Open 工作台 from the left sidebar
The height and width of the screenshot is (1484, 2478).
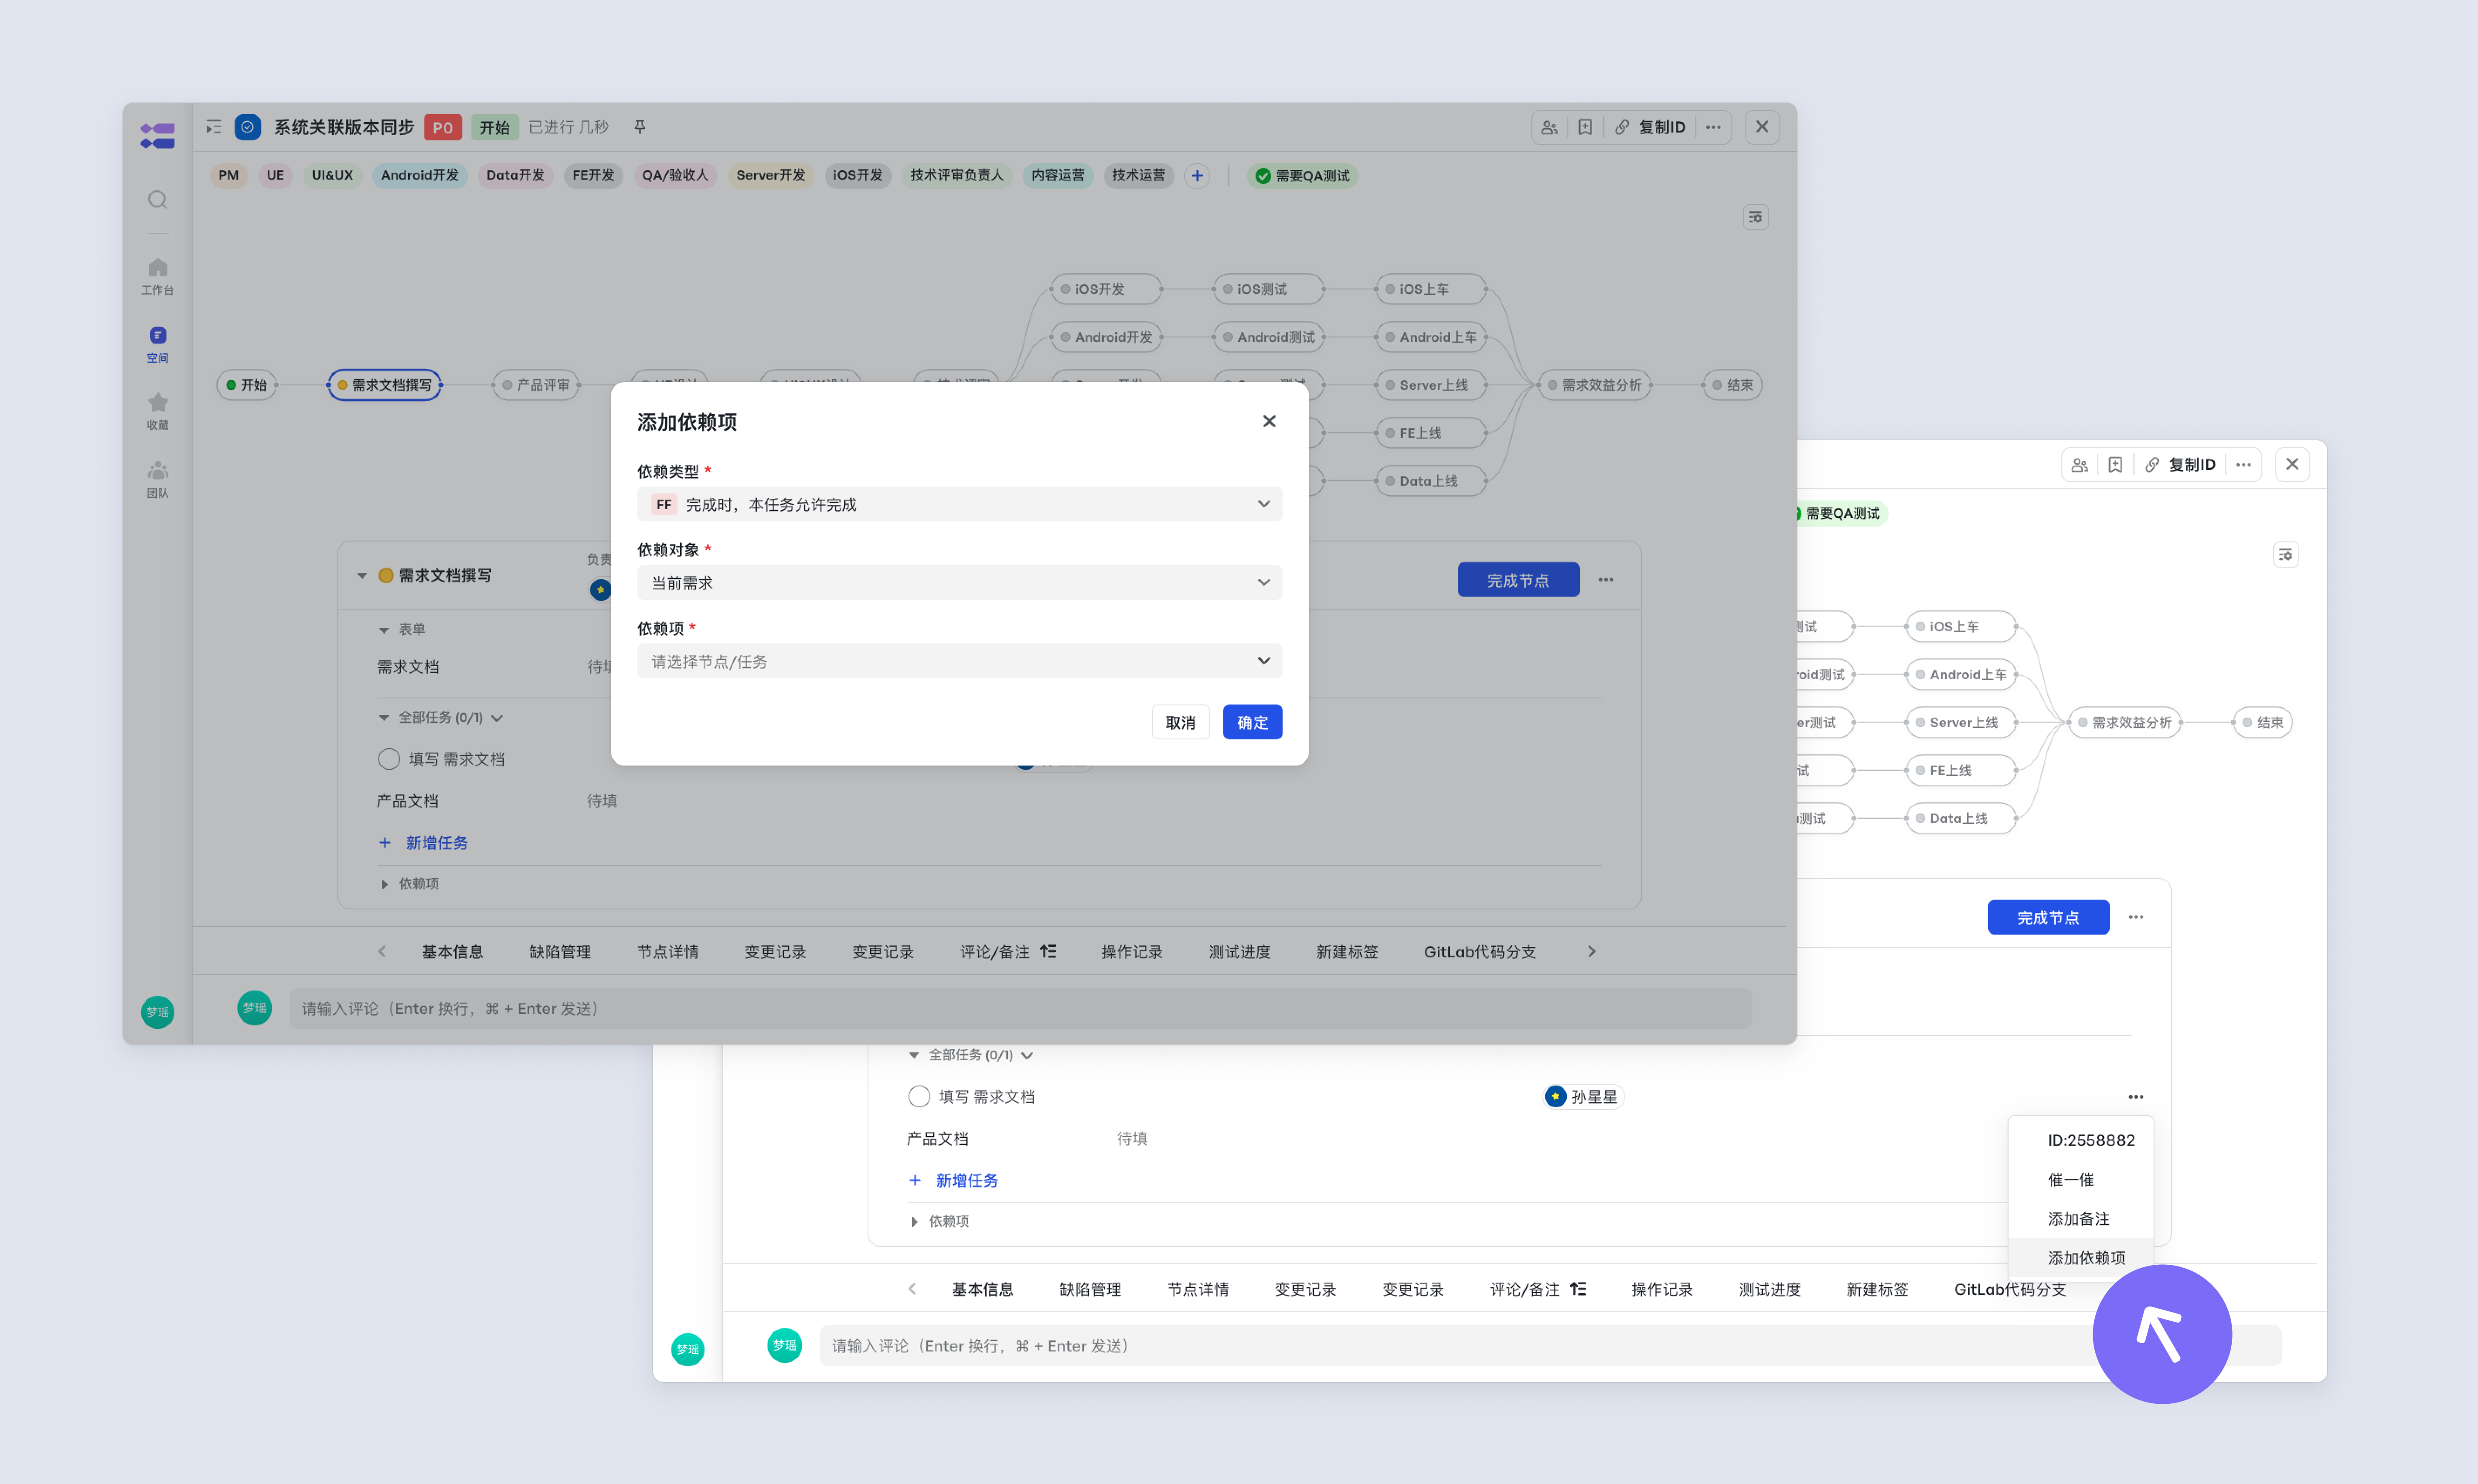click(157, 276)
